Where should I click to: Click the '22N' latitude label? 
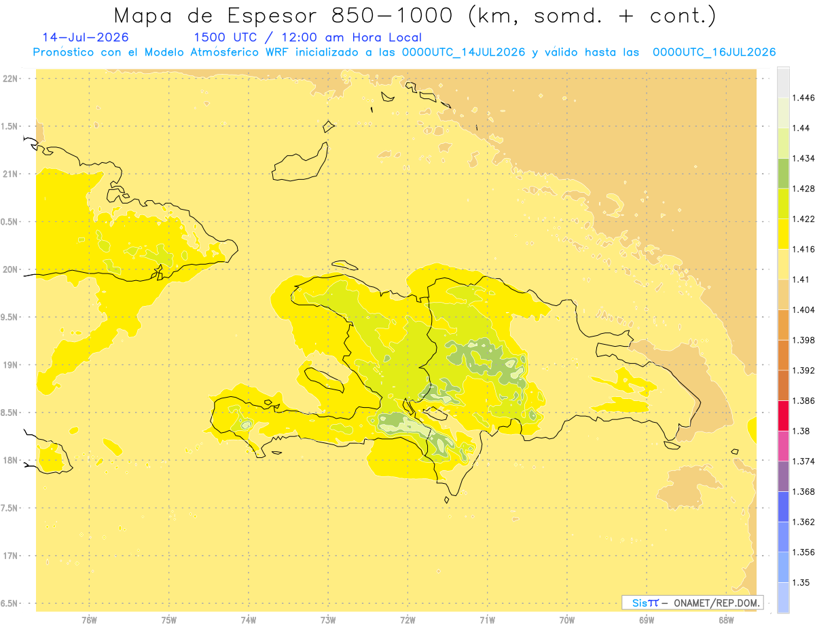click(x=12, y=79)
